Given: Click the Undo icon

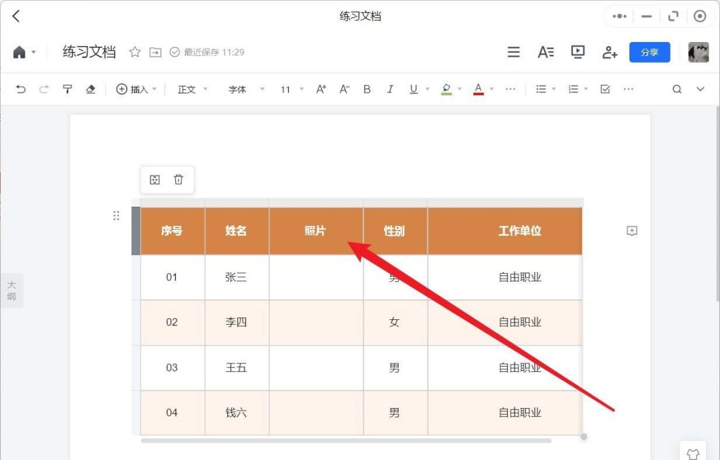Looking at the screenshot, I should 20,88.
